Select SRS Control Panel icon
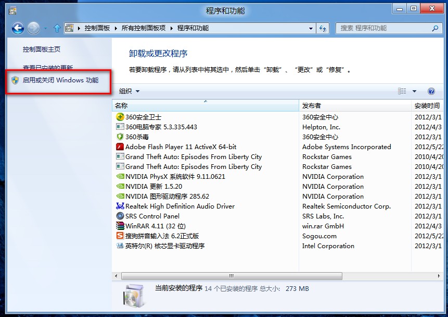448x317 pixels. 120,216
